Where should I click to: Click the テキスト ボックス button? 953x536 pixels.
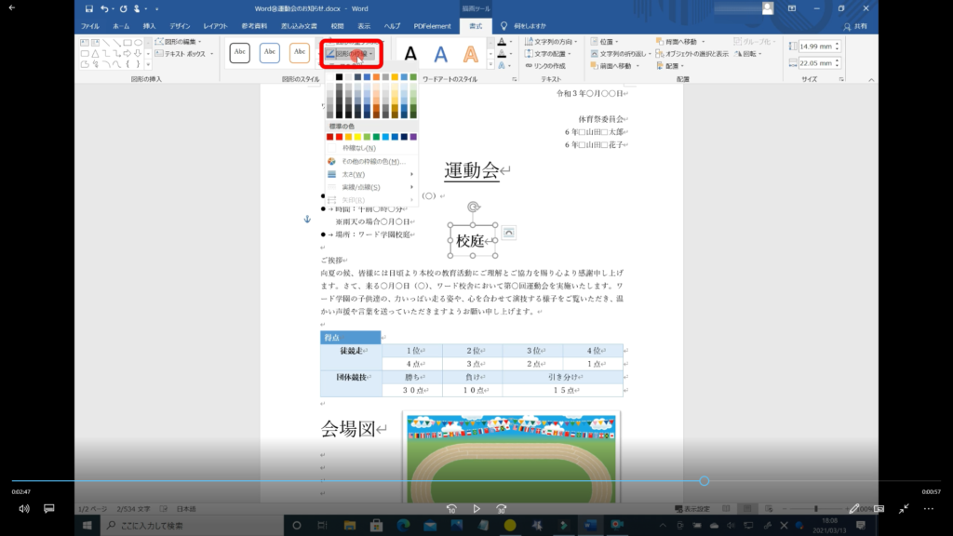pyautogui.click(x=181, y=54)
